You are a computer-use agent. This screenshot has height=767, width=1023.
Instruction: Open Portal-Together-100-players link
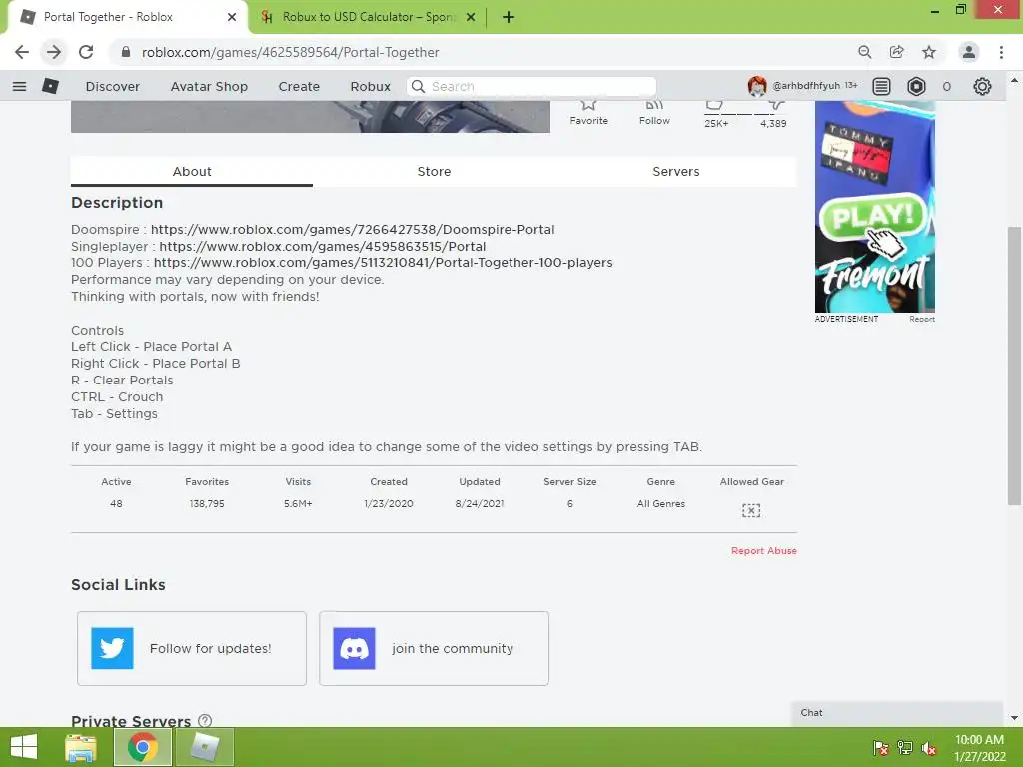[x=384, y=263]
